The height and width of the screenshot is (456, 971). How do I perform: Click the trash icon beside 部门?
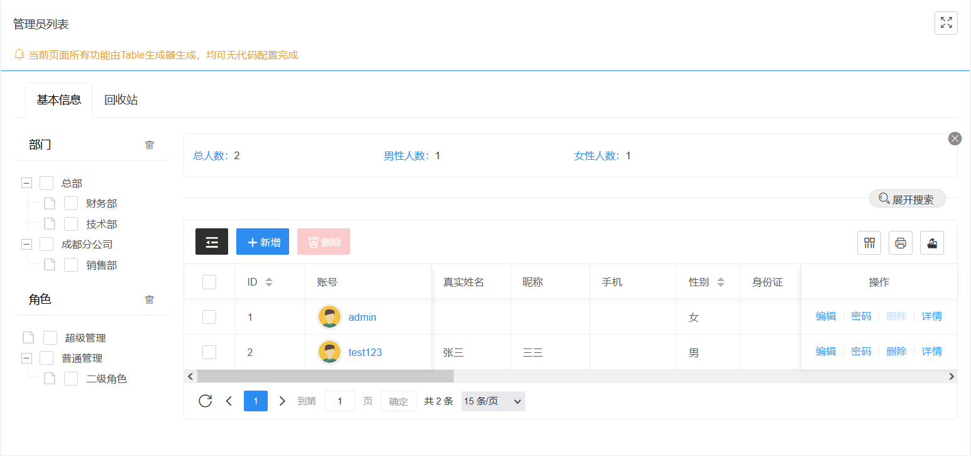coord(150,145)
